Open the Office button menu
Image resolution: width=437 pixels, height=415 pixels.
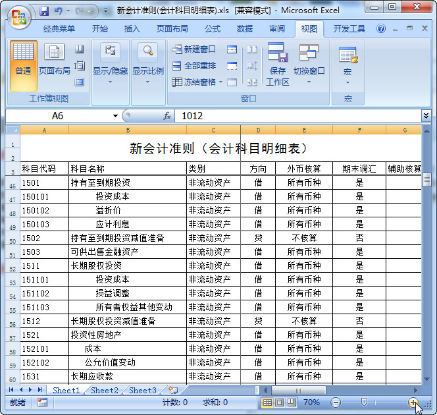click(x=19, y=17)
